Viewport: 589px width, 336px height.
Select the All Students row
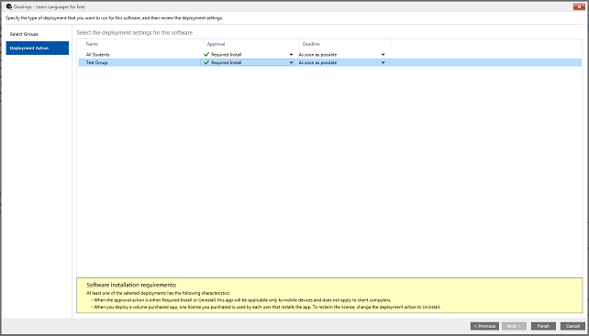pos(329,55)
